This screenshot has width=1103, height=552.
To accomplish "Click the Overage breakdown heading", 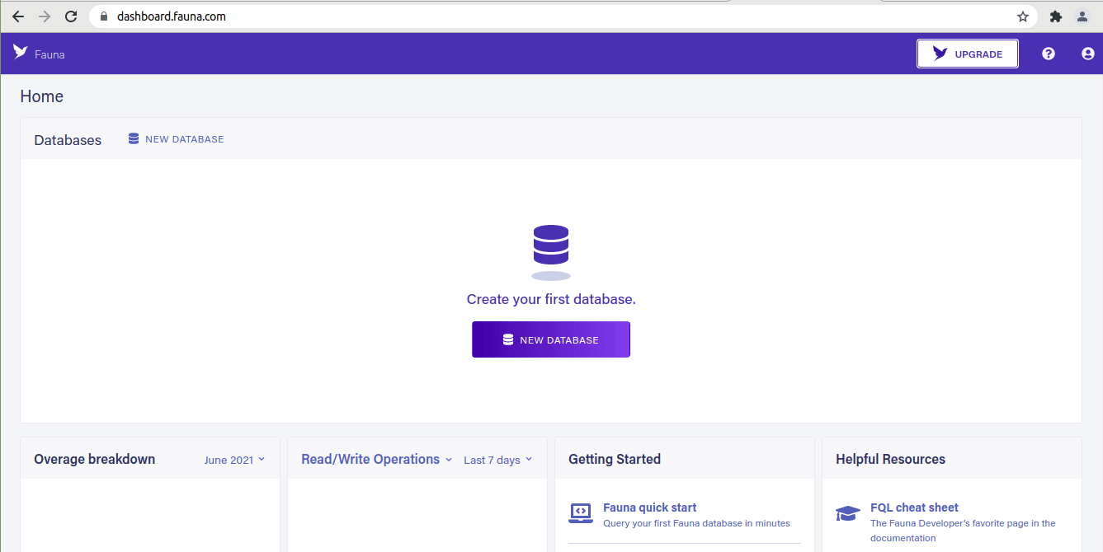I will tap(95, 460).
